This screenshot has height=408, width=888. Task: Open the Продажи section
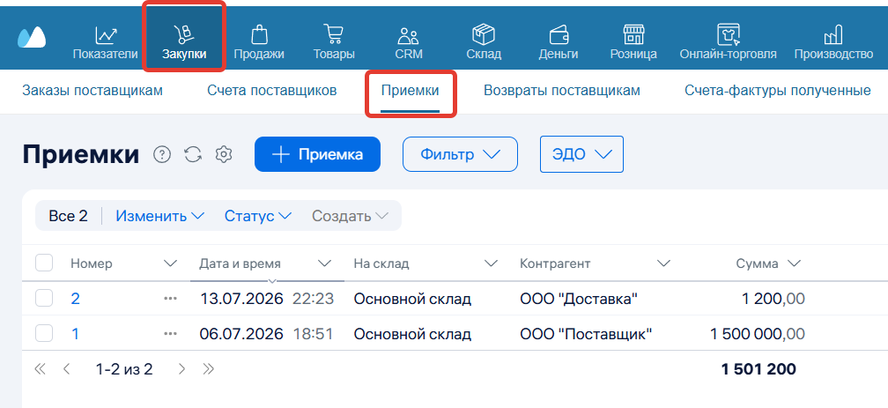tap(259, 43)
